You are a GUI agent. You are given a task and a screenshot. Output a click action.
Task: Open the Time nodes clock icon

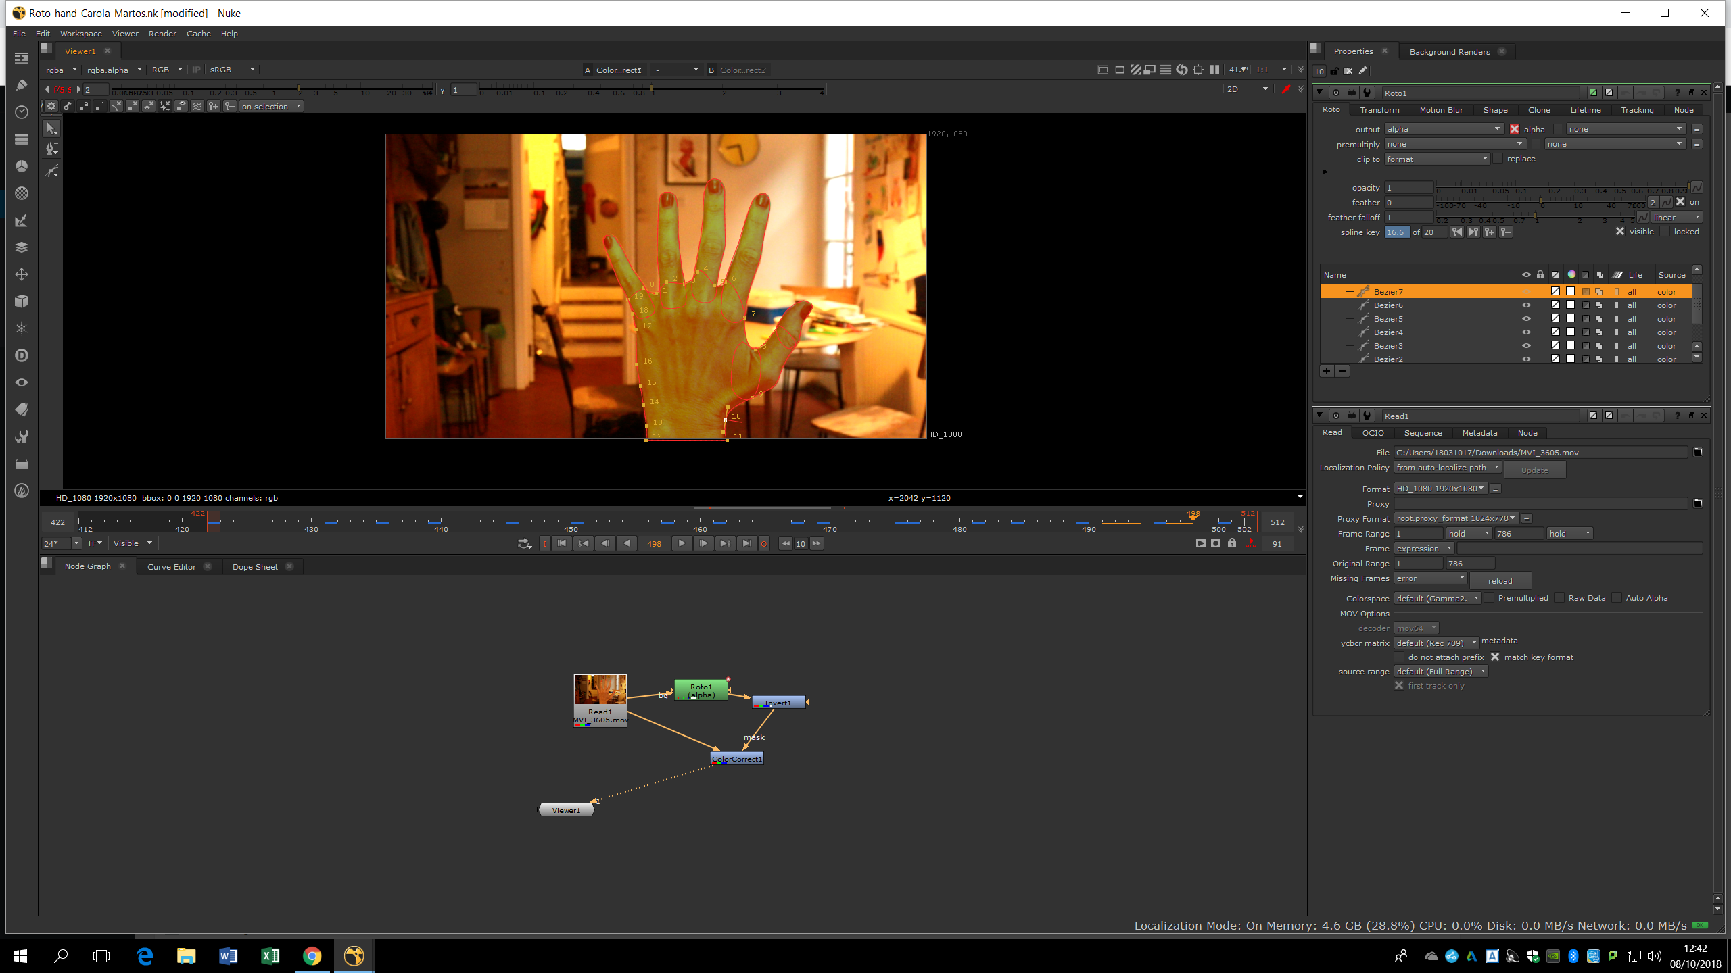[x=22, y=112]
